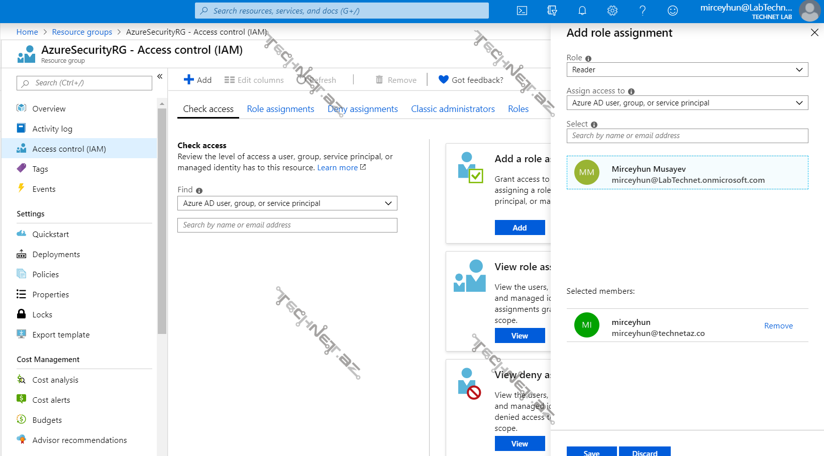This screenshot has height=456, width=824.
Task: Click the help question mark icon
Action: (642, 11)
